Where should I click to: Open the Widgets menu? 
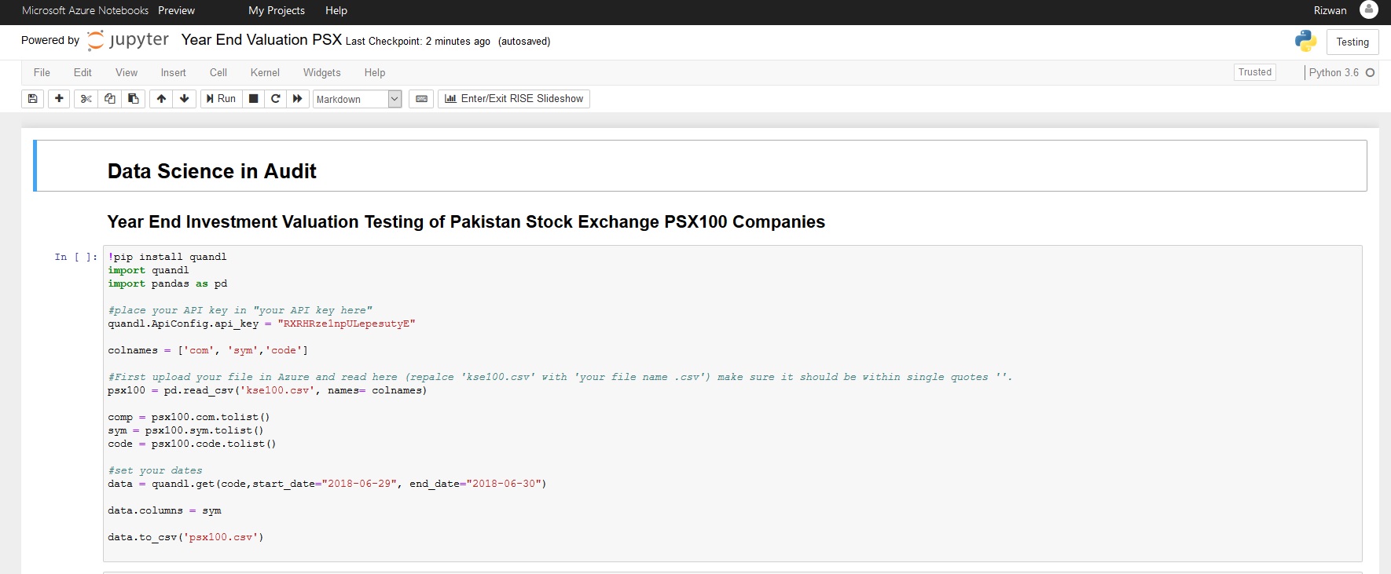[x=322, y=72]
